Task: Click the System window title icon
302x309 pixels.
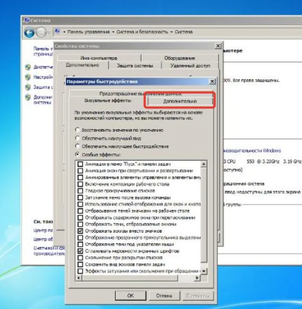Action: (x=26, y=20)
